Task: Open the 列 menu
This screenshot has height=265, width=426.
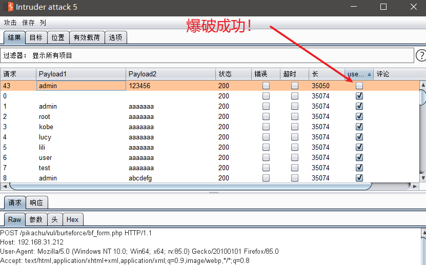Action: [43, 23]
